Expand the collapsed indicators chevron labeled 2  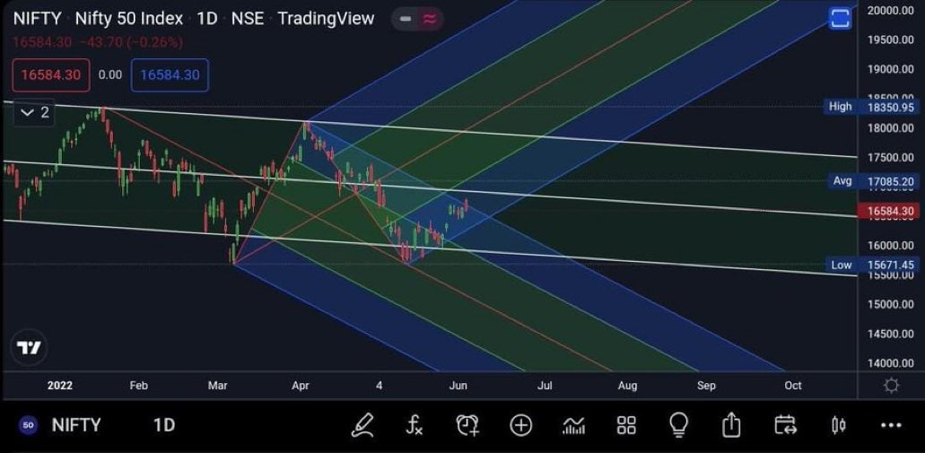pyautogui.click(x=34, y=113)
